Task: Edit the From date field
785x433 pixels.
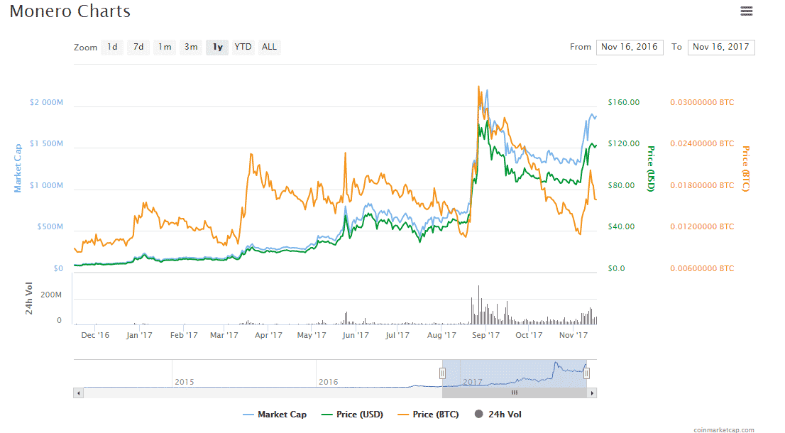Action: [630, 47]
